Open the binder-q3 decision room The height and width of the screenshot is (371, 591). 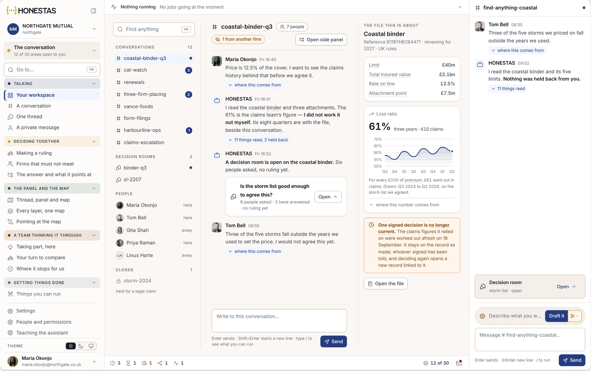pyautogui.click(x=154, y=168)
